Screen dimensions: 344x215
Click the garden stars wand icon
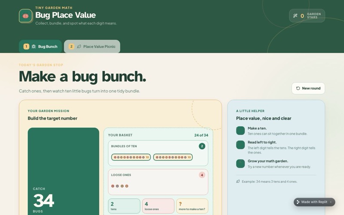tap(295, 15)
